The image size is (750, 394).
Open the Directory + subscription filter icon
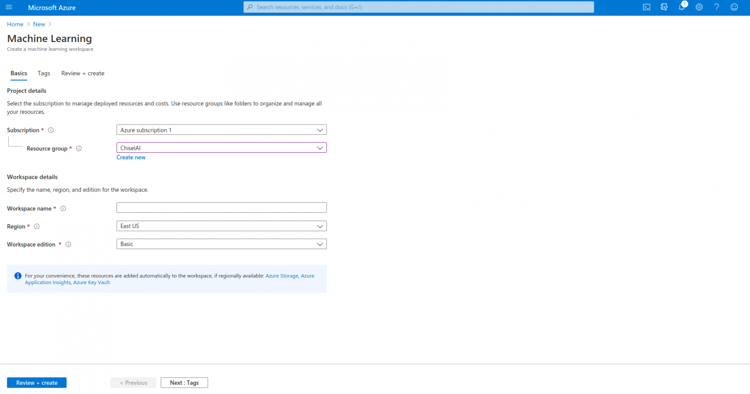point(664,7)
